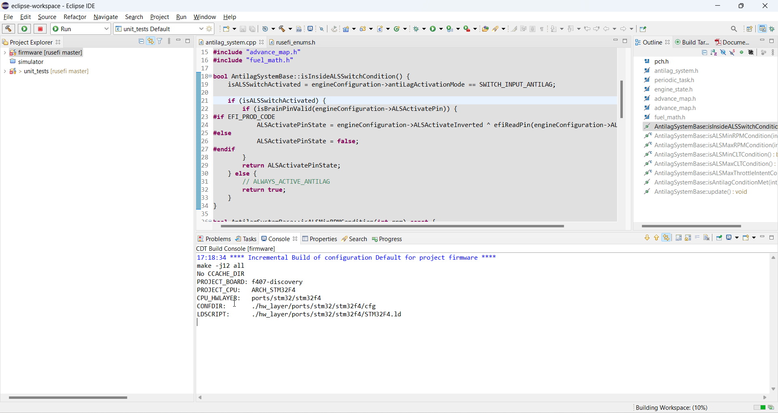The image size is (778, 413).
Task: Open Display Selected Console dropdown arrow
Action: (737, 238)
